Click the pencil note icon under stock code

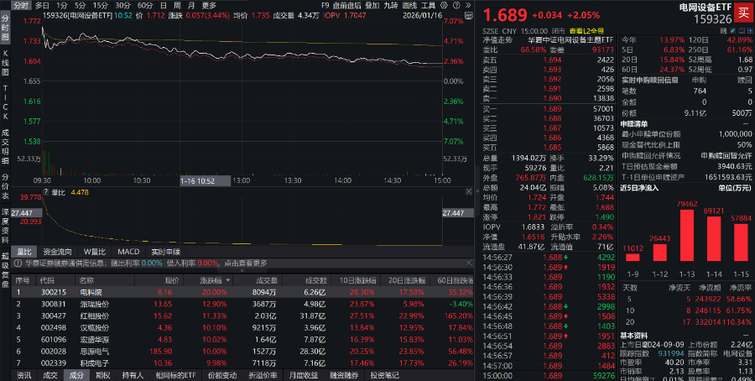[x=733, y=30]
